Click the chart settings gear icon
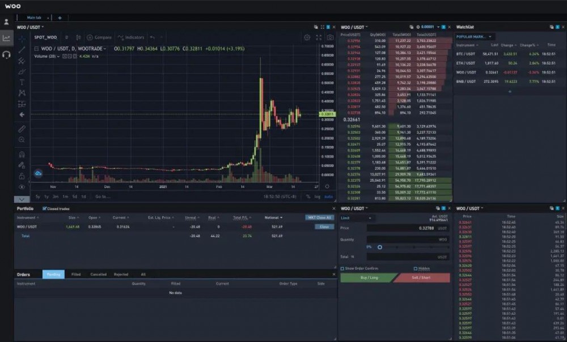Screen dimensions: 567x342 pos(307,37)
